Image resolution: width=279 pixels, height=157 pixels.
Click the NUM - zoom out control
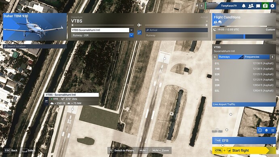144,151
